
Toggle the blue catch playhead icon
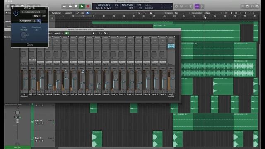click(x=88, y=13)
